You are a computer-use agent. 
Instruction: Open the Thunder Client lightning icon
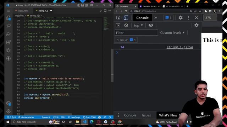tap(9, 58)
